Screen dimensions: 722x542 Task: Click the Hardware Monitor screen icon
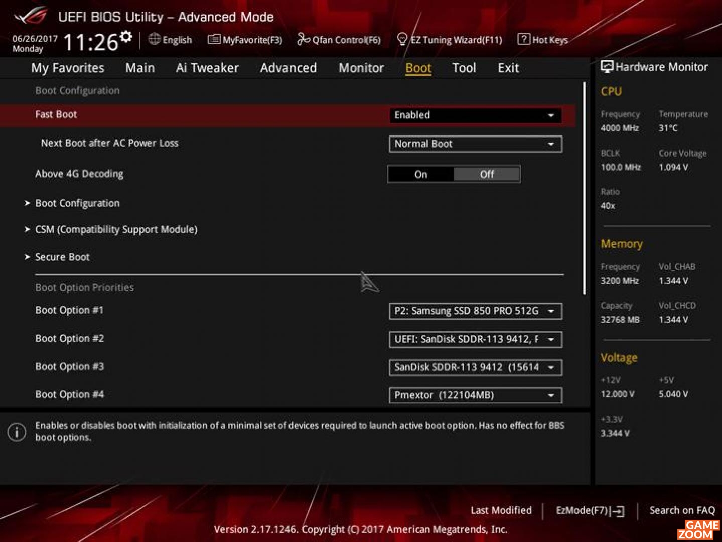pyautogui.click(x=607, y=66)
